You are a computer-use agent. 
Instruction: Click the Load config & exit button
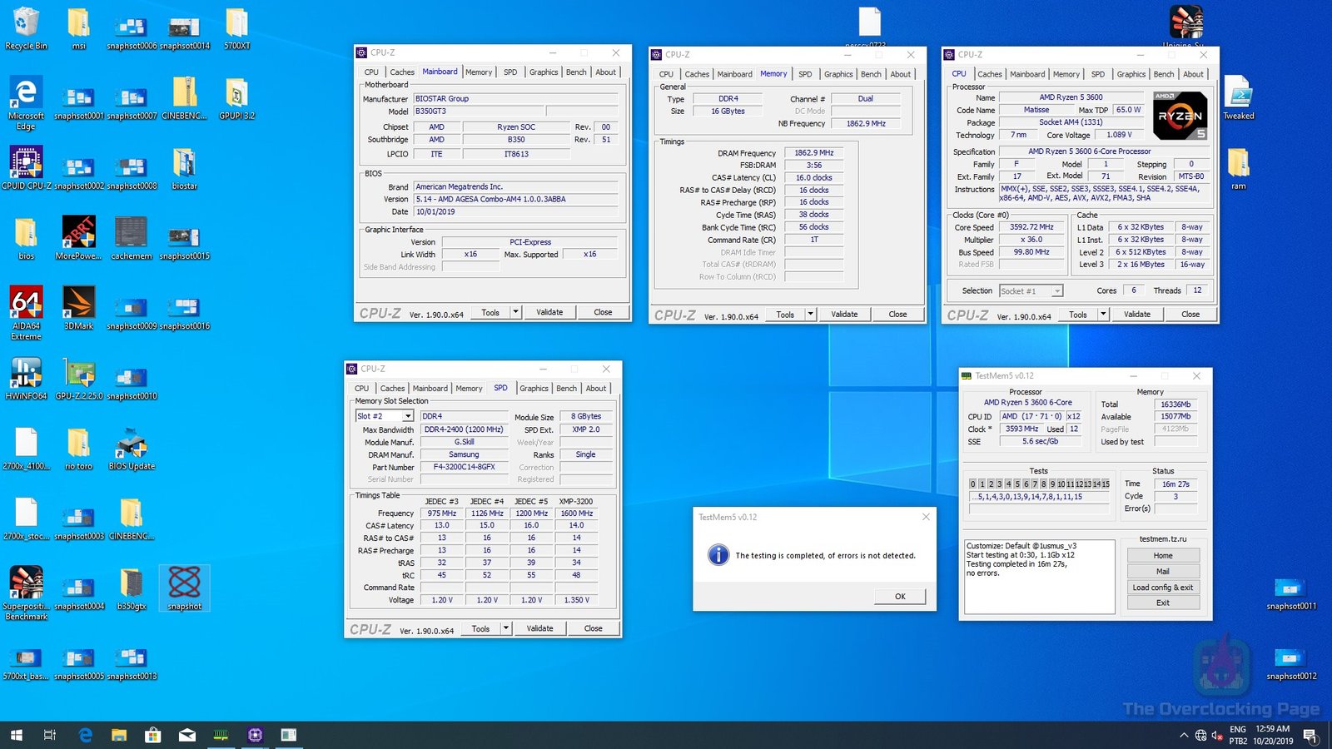(x=1163, y=588)
